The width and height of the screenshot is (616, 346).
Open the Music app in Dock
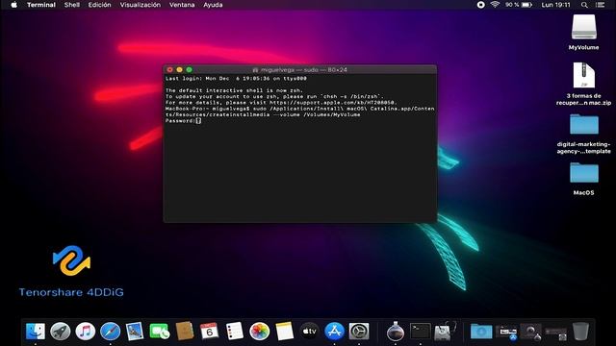coord(86,332)
